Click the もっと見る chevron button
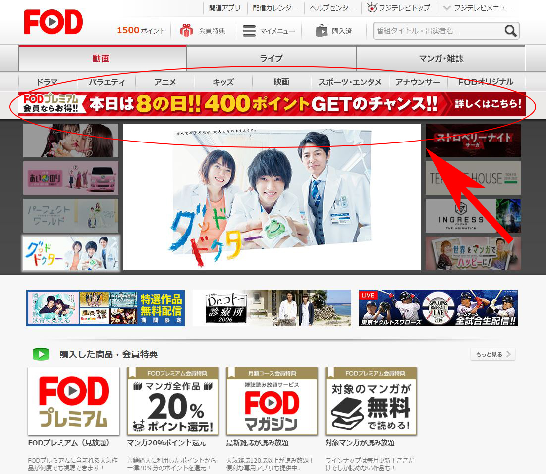 click(492, 354)
